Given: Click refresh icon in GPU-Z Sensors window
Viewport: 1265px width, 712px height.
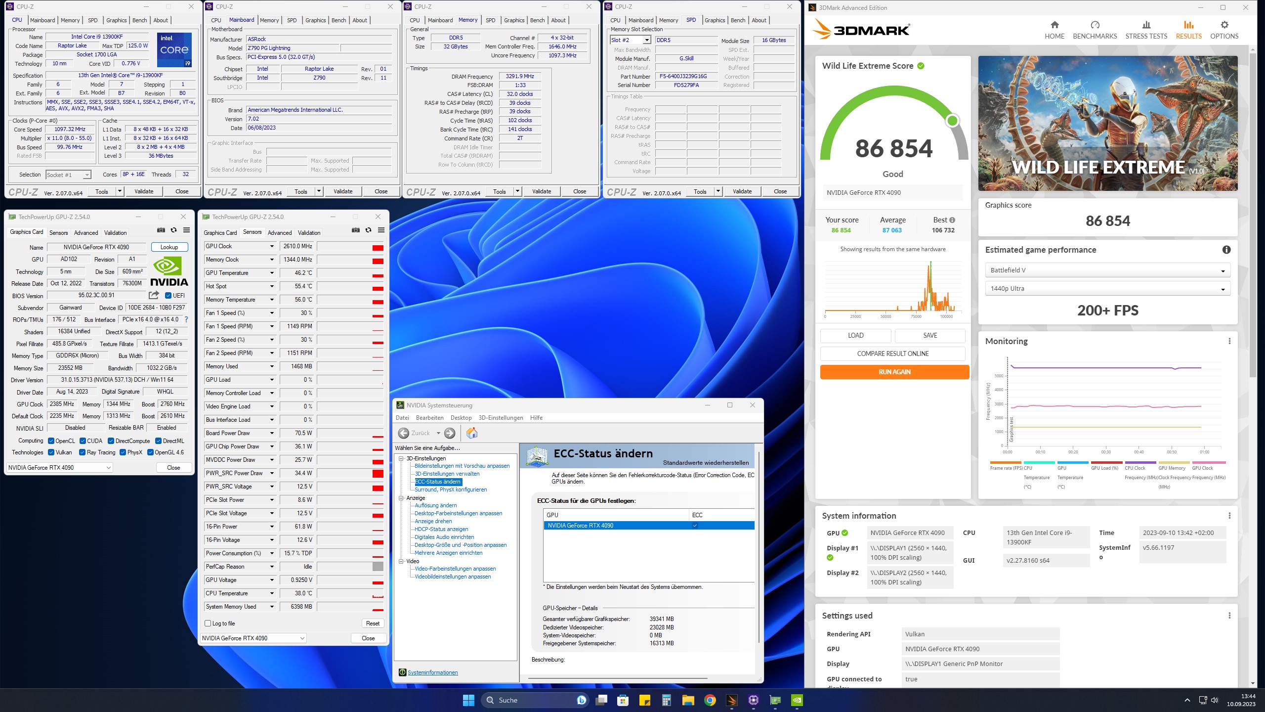Looking at the screenshot, I should tap(368, 230).
